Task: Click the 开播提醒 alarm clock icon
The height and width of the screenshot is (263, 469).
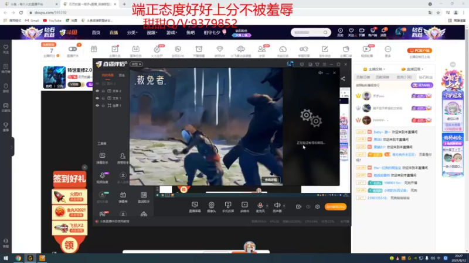Action: 199,51
